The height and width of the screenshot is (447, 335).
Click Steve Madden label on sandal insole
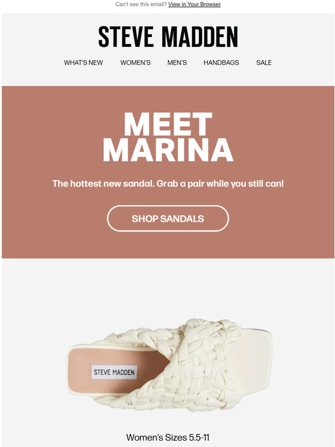(x=114, y=372)
